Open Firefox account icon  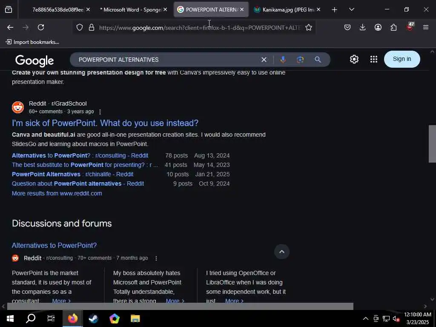pos(378,27)
